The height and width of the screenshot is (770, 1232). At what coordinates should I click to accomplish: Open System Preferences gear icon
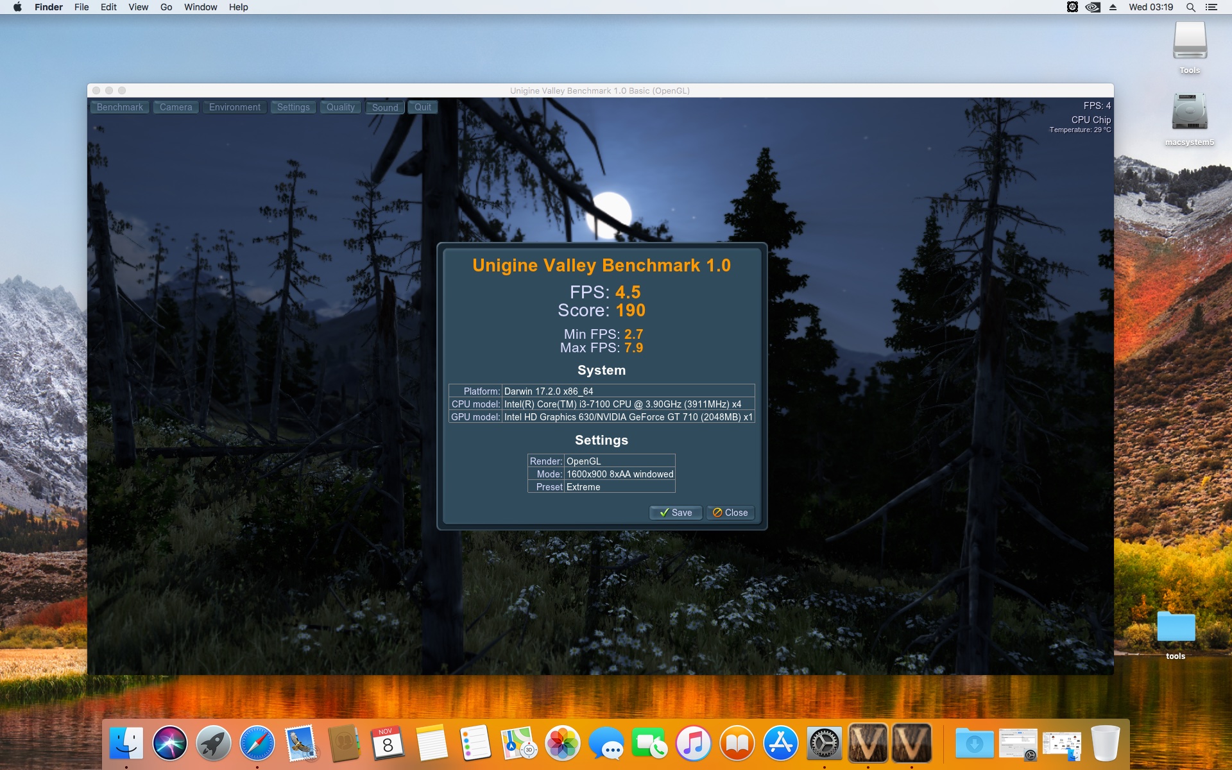click(824, 744)
